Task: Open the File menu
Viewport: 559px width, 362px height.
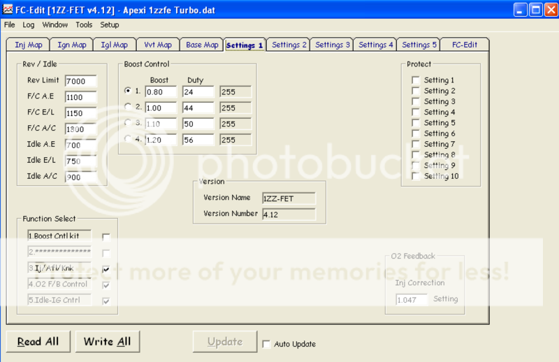Action: [x=10, y=24]
